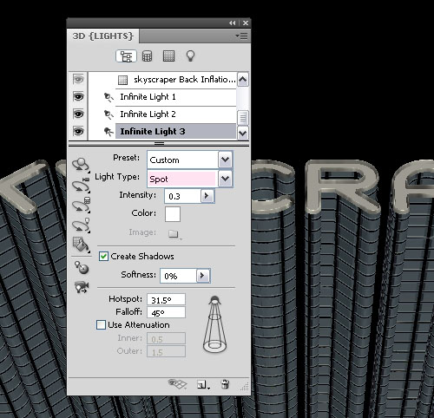Click the trash icon to delete light

pos(225,384)
